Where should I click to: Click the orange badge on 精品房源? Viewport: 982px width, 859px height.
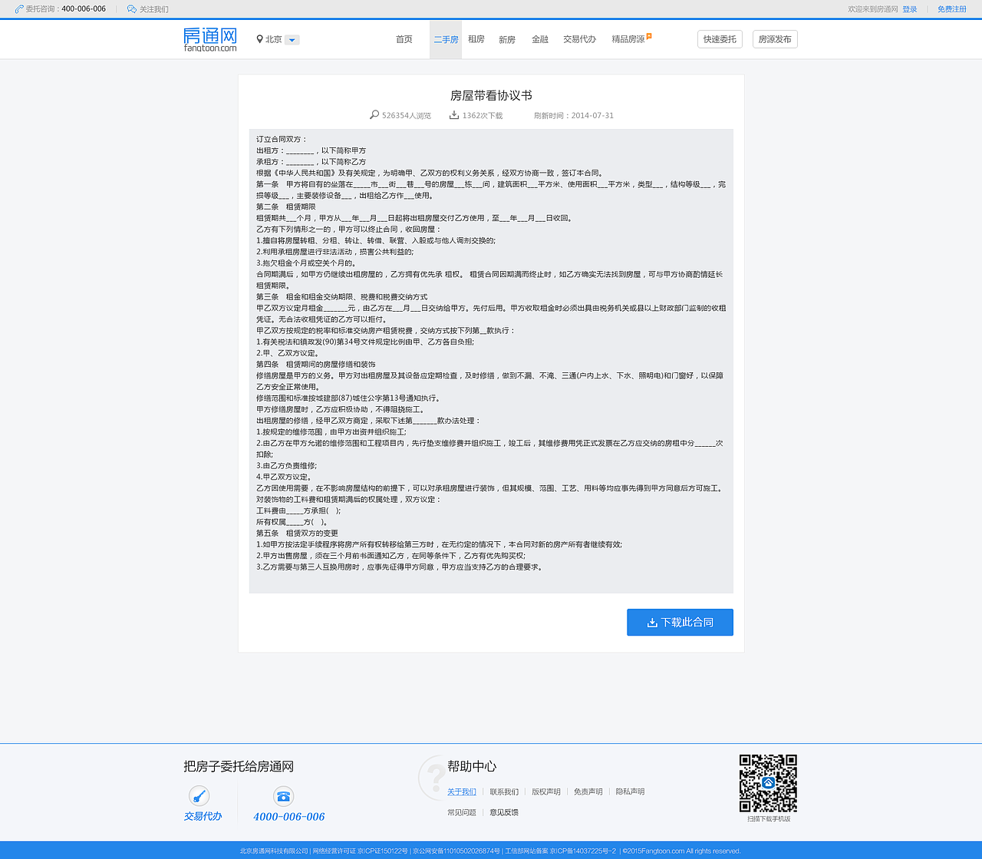tap(649, 35)
